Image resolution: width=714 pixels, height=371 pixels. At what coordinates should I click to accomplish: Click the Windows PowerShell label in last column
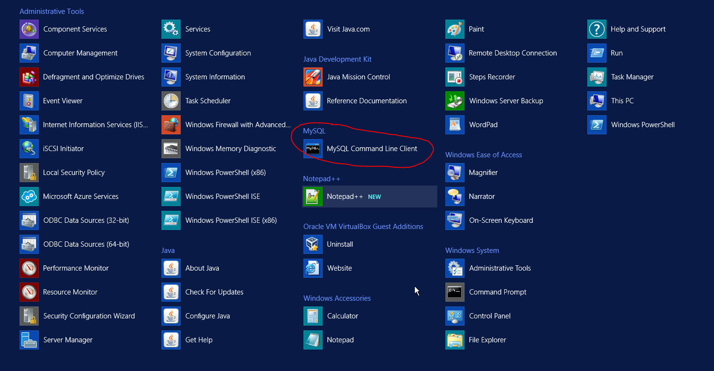pos(643,125)
